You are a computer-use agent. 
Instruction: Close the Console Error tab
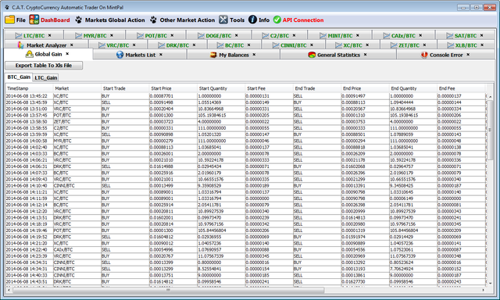point(468,55)
